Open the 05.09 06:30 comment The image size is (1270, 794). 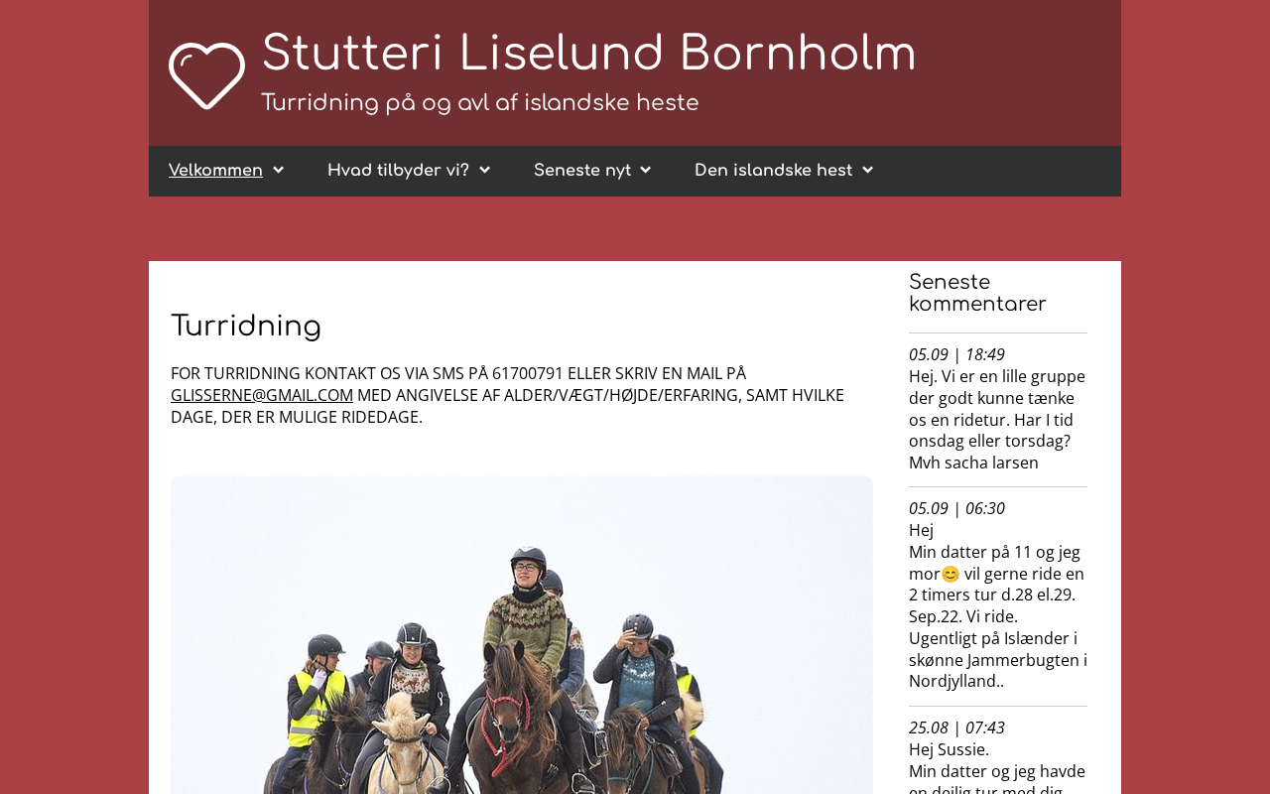coord(956,508)
